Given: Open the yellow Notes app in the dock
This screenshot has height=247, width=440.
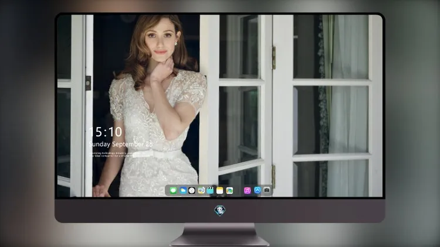Looking at the screenshot, I should pos(220,191).
